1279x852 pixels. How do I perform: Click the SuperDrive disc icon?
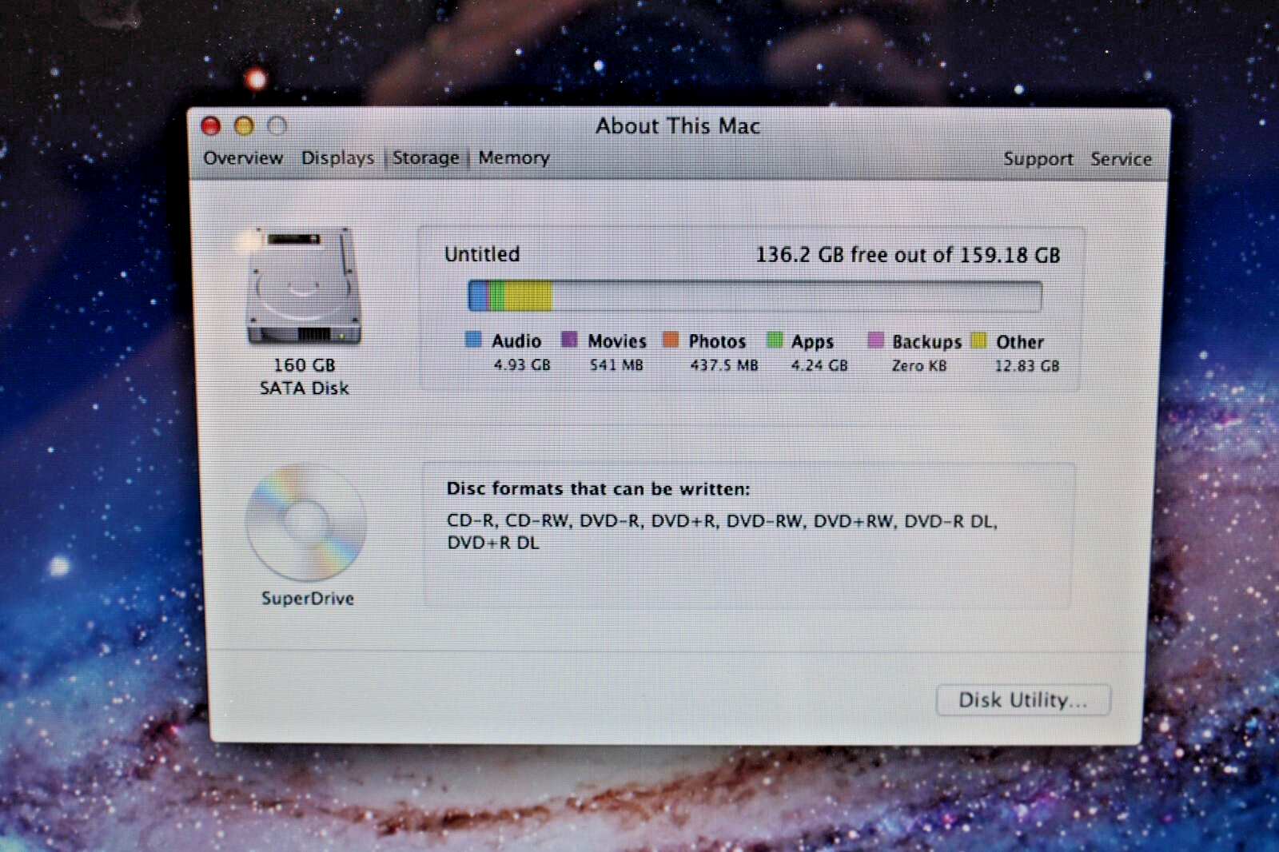point(306,523)
